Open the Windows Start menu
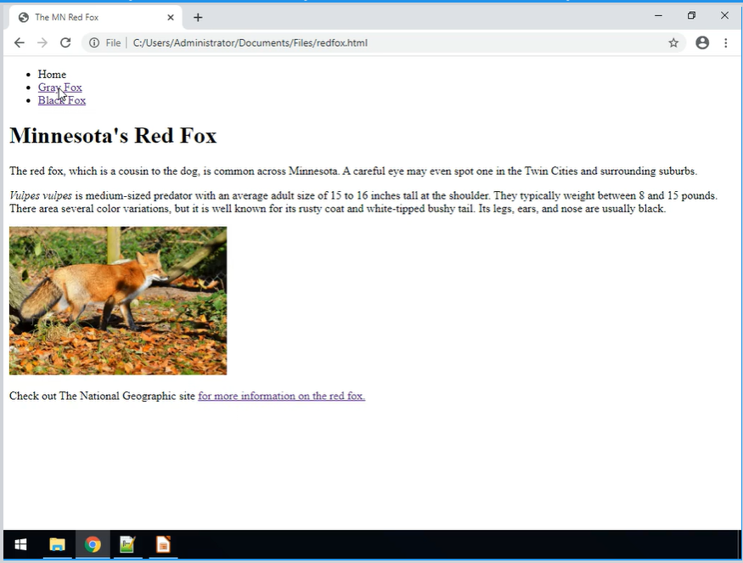The height and width of the screenshot is (563, 743). coord(21,545)
